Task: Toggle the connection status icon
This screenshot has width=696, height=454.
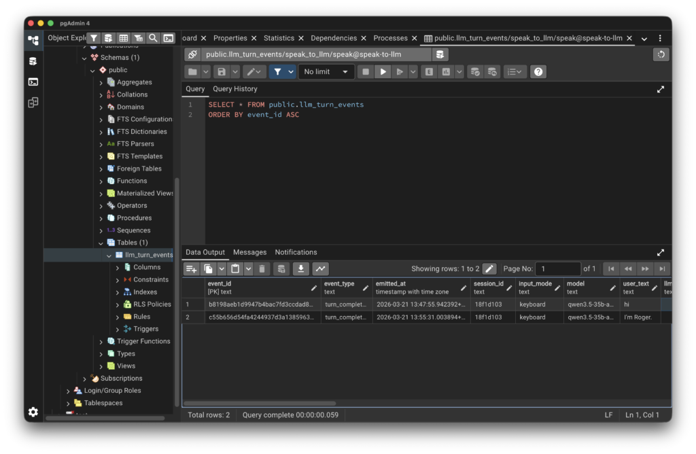Action: pyautogui.click(x=192, y=54)
